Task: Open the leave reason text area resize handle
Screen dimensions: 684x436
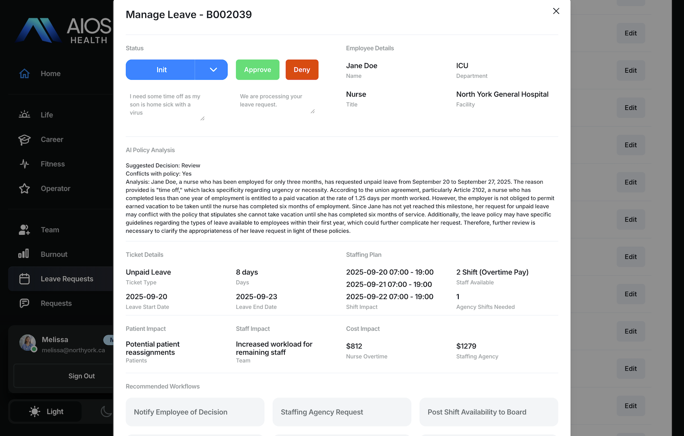Action: click(x=202, y=118)
